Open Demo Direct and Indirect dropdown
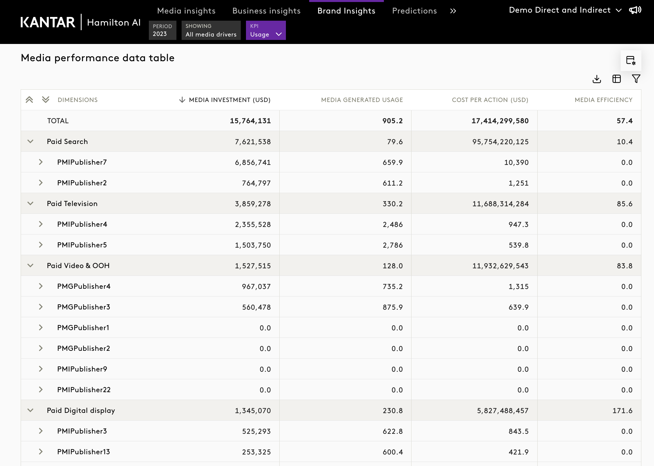Image resolution: width=654 pixels, height=466 pixels. (x=565, y=10)
